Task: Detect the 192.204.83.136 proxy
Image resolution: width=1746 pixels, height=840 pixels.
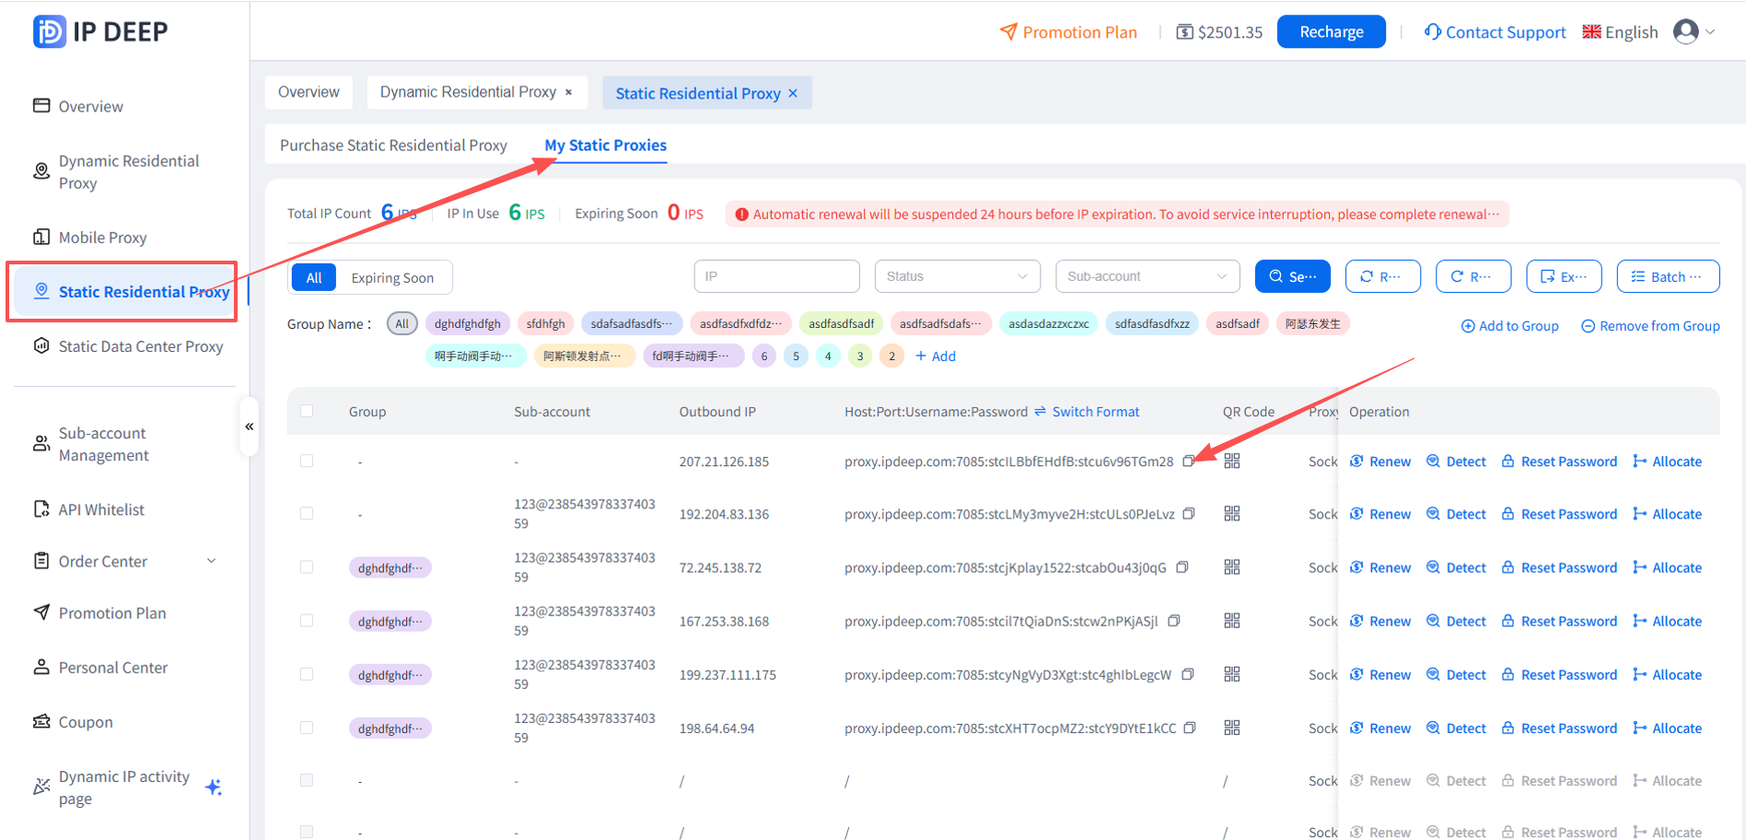Action: tap(1456, 514)
